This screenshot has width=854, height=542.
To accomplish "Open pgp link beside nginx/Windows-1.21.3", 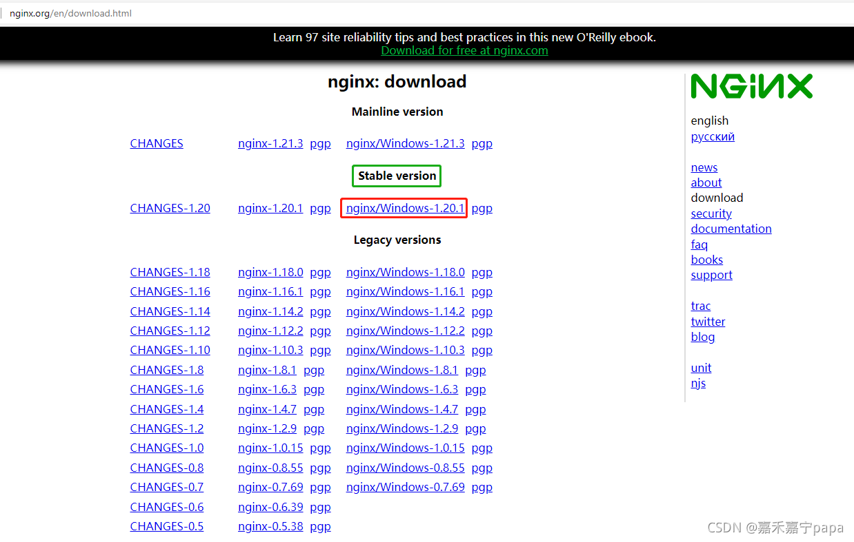I will pyautogui.click(x=482, y=143).
